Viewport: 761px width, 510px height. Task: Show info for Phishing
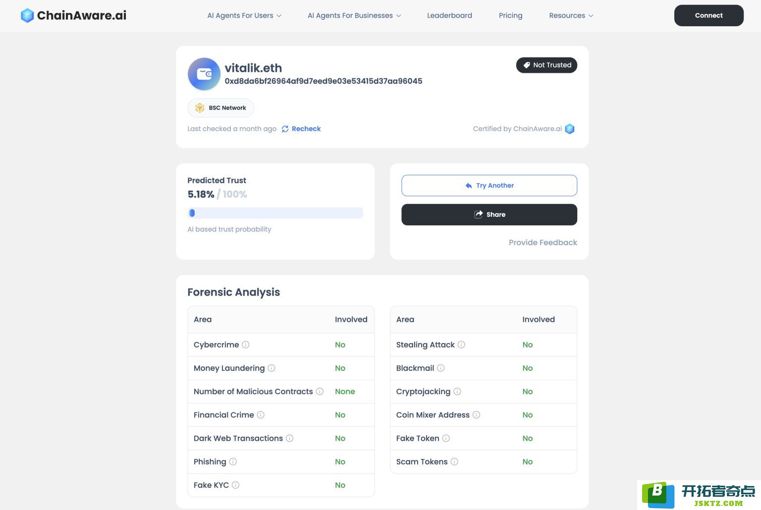coord(233,461)
